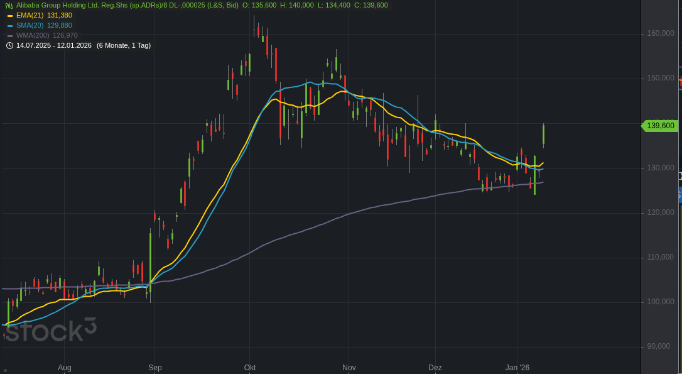This screenshot has width=682, height=374.
Task: Click the candlestick chart-type icon beside Alibaba title
Action: [x=9, y=5]
